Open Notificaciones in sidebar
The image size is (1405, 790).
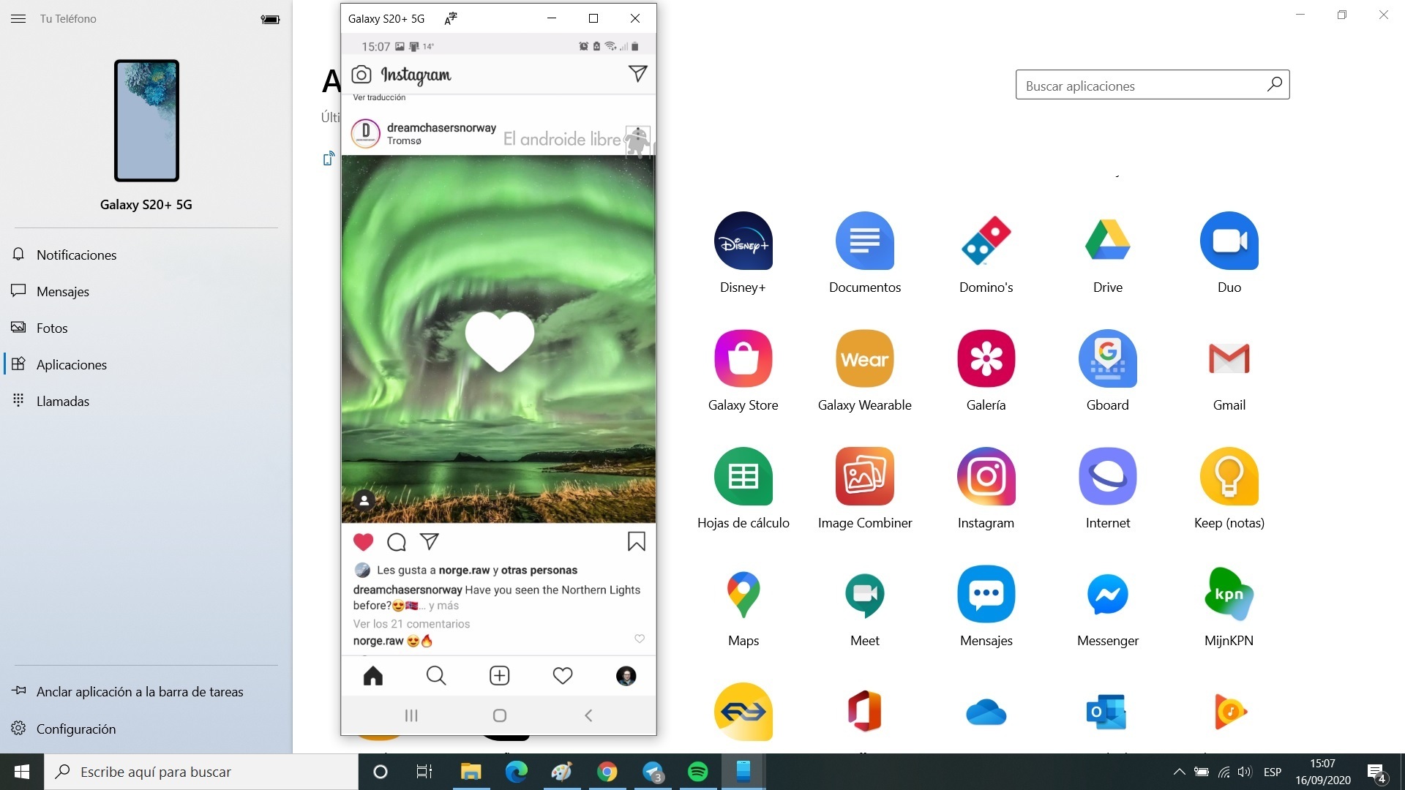[x=146, y=255]
